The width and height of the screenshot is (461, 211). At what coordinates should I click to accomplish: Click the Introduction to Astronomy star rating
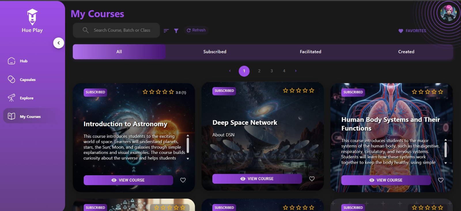[x=158, y=92]
